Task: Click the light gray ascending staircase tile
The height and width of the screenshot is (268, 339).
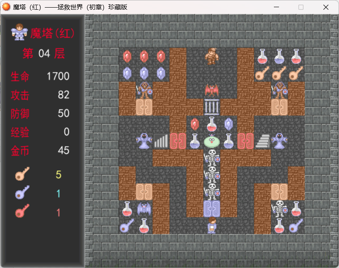Action: tap(262, 141)
